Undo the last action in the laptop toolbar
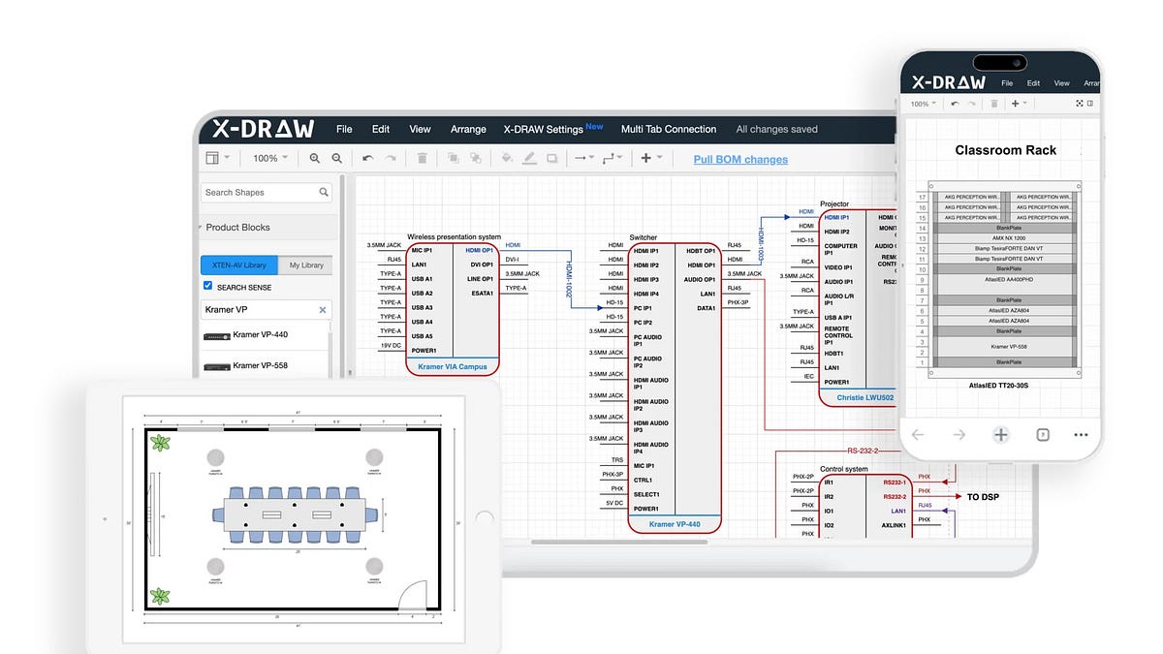 367,158
